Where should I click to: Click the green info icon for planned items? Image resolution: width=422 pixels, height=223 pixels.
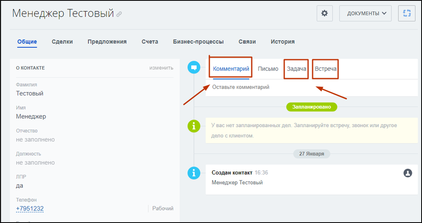[x=194, y=126]
